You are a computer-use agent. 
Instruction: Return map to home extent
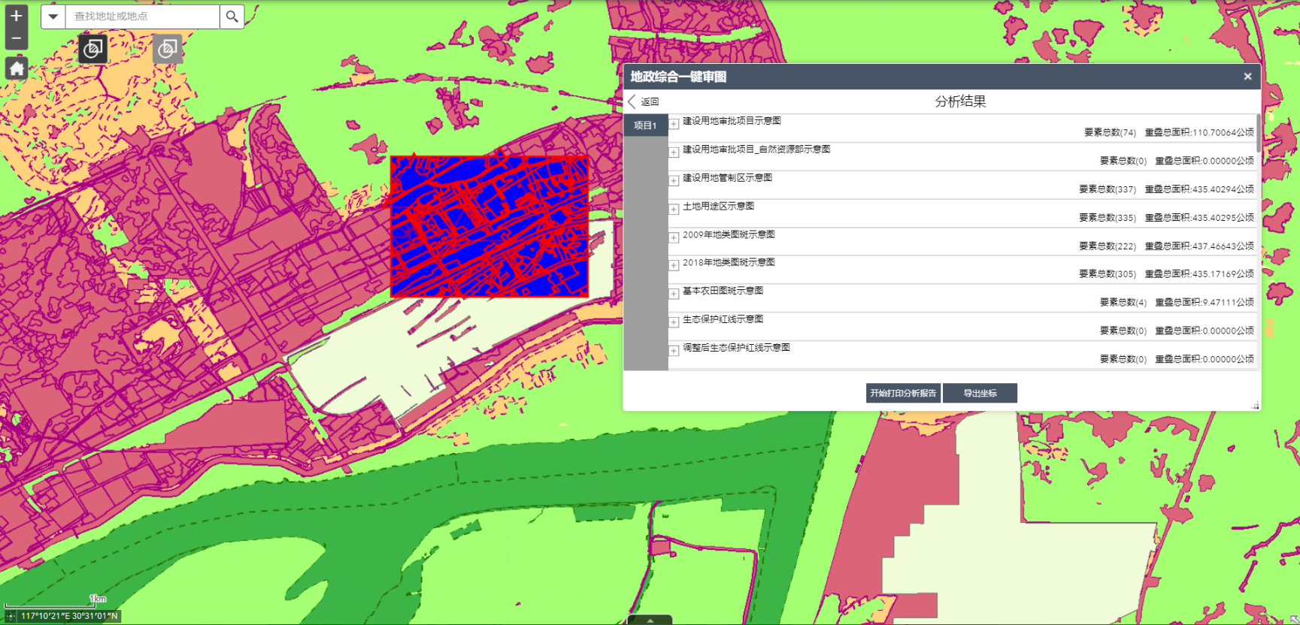pos(17,69)
